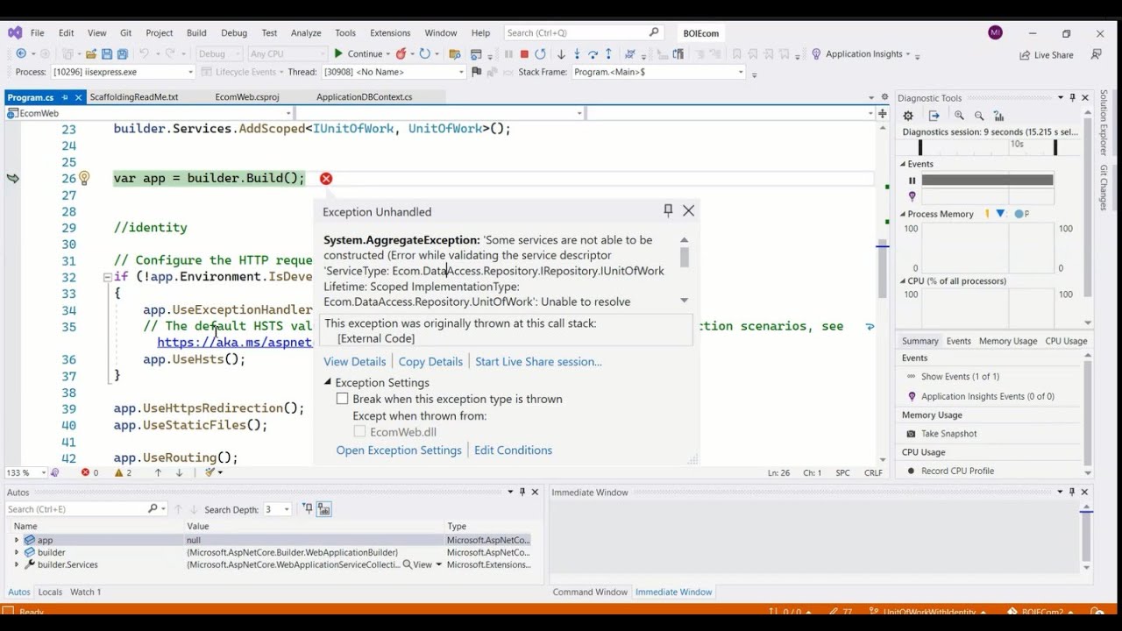Click the Edit Conditions link
Viewport: 1122px width, 631px height.
[513, 450]
